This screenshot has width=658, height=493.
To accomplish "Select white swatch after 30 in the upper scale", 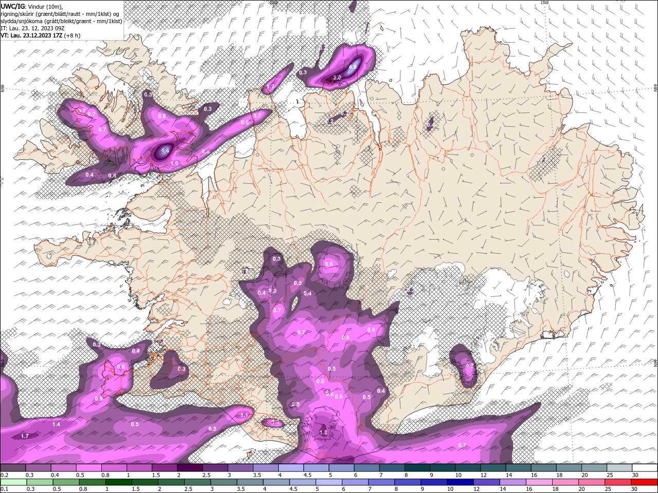I will pos(645,468).
